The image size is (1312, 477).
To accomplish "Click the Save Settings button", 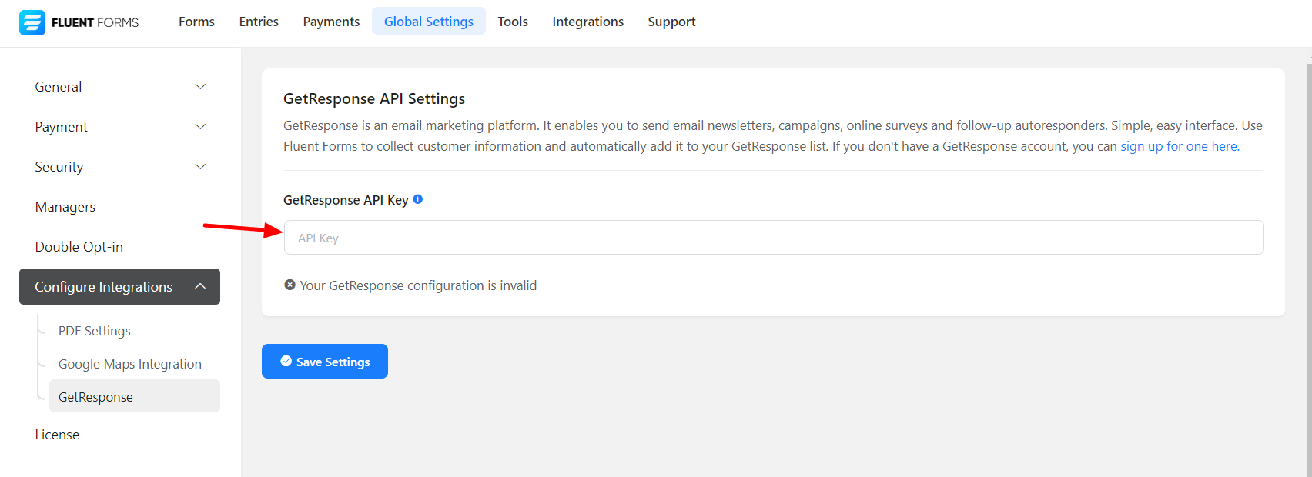I will coord(325,362).
